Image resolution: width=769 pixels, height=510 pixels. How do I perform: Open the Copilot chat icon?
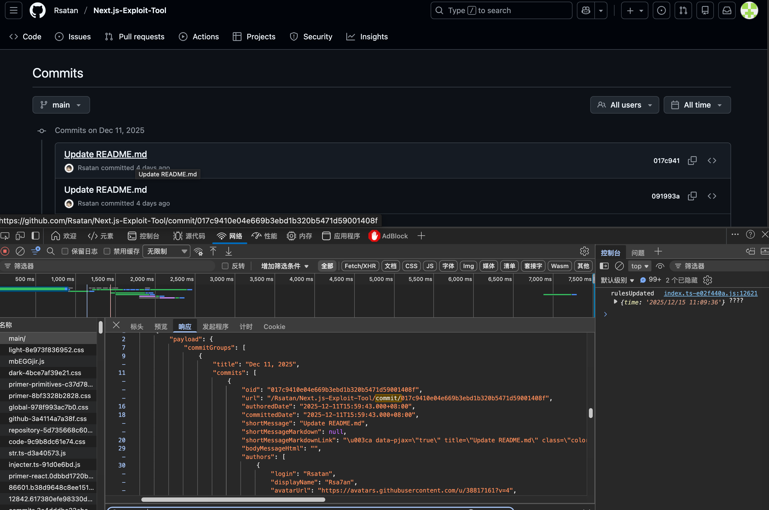[x=586, y=10]
